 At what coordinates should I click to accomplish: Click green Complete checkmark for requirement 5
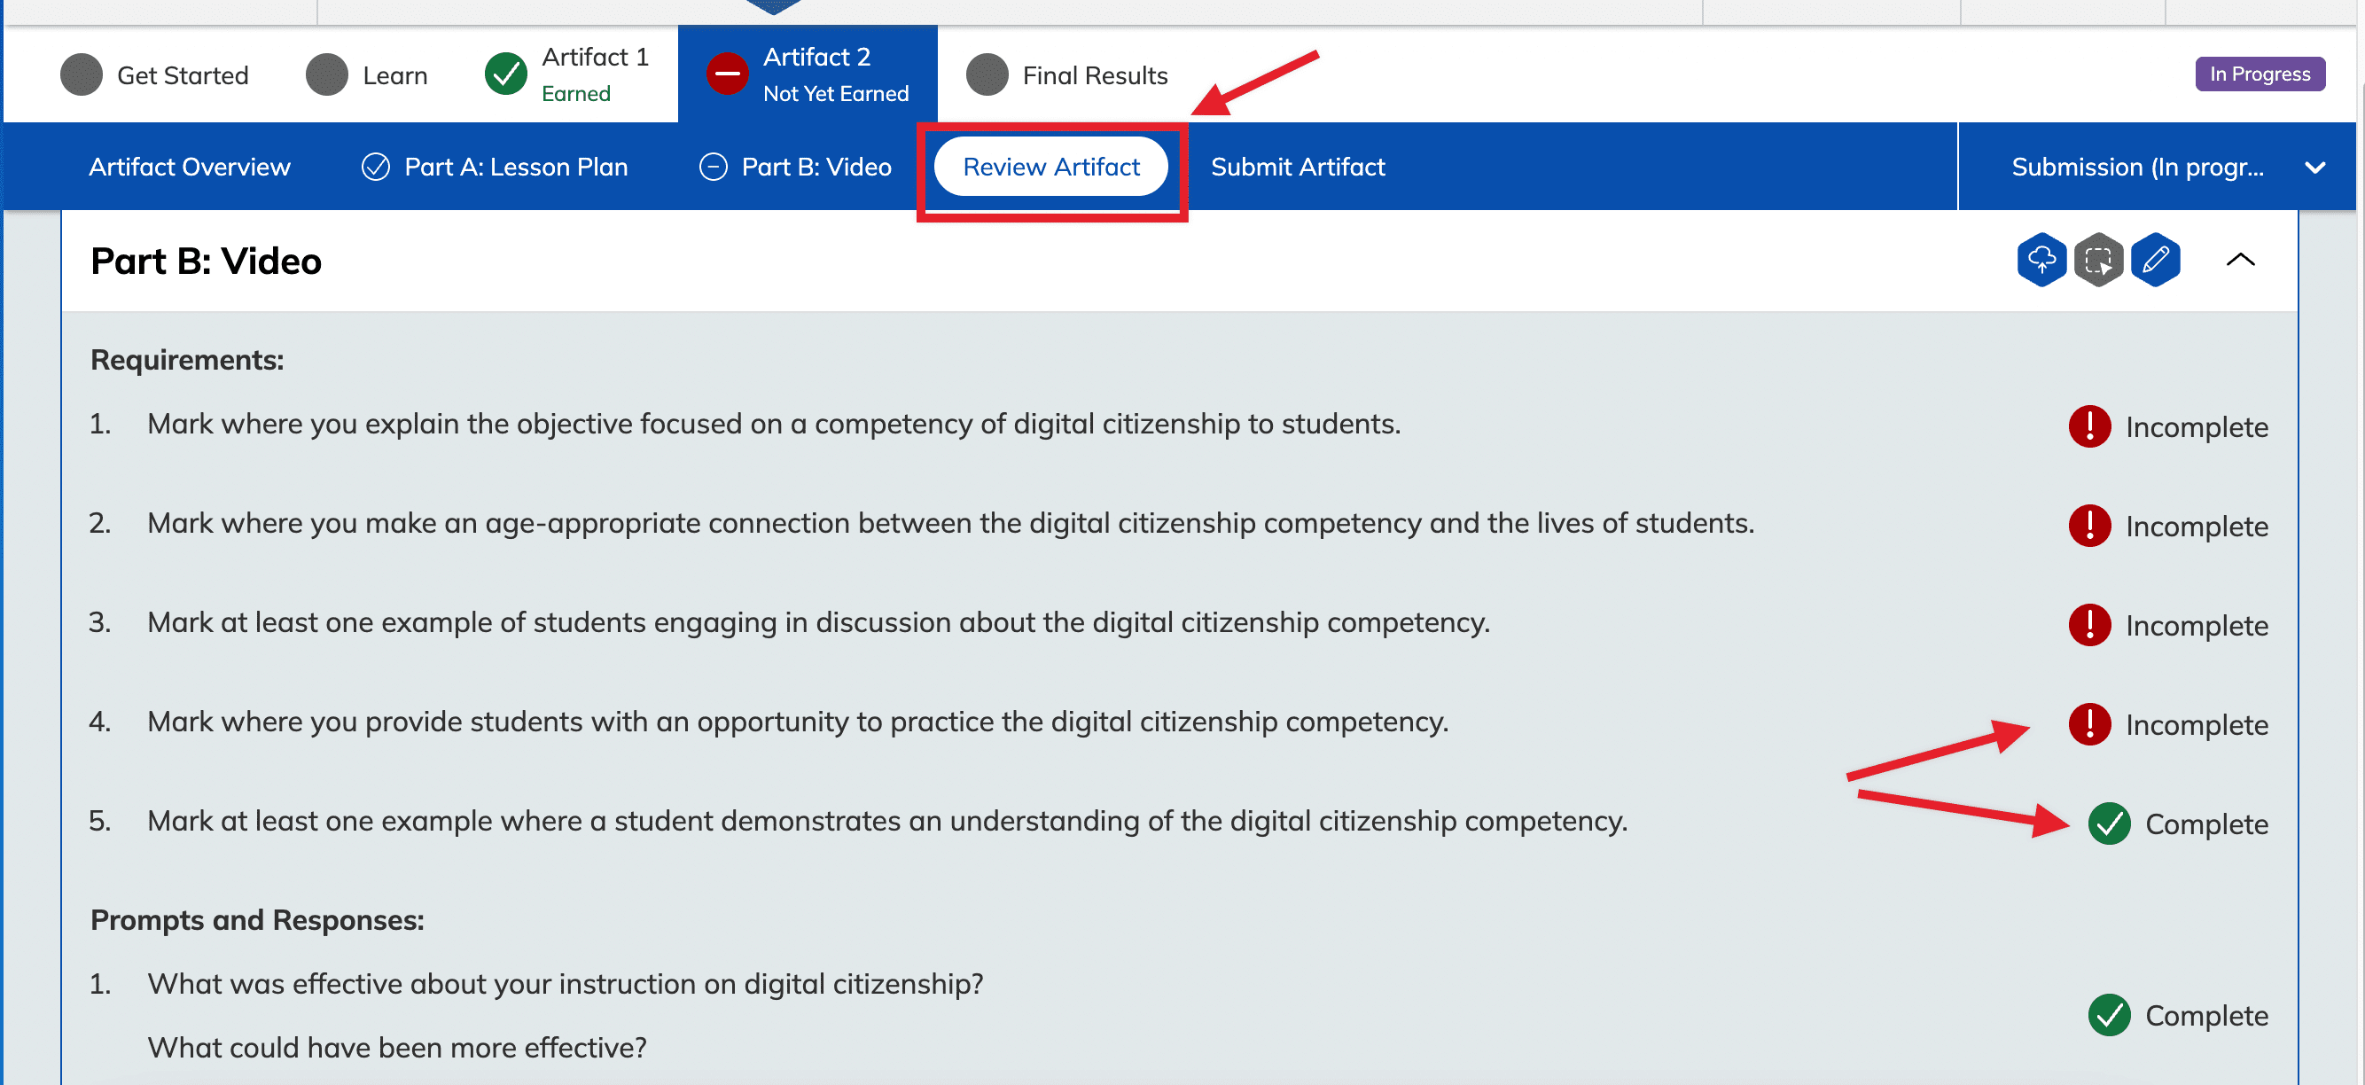2109,824
